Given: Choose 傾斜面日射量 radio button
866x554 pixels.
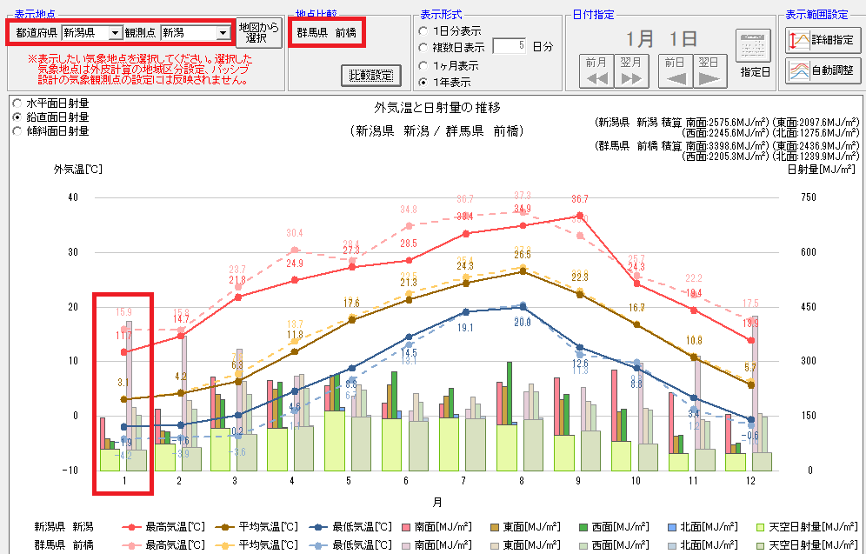Looking at the screenshot, I should pos(17,131).
